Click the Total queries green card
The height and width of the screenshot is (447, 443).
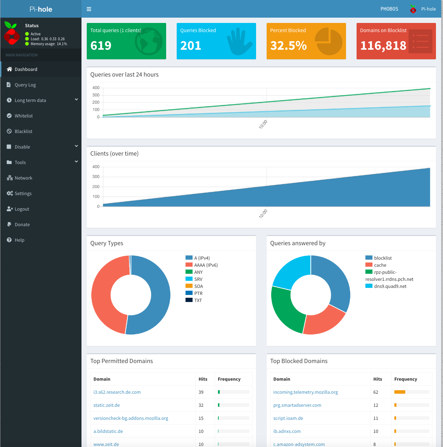pyautogui.click(x=126, y=41)
